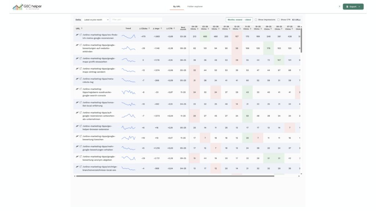
Task: Click the '-470' Δ Clicks value
Action: (x=143, y=37)
